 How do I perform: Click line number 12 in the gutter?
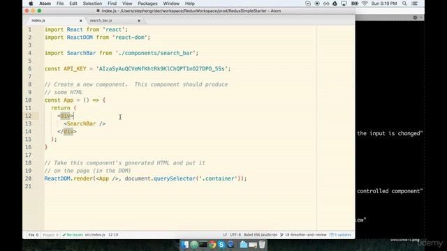[x=28, y=116]
